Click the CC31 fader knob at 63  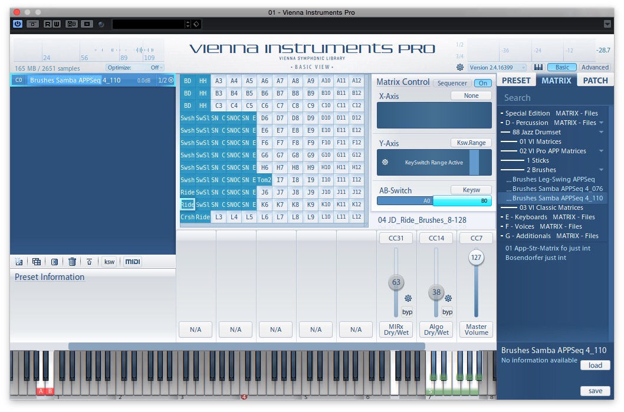point(396,282)
